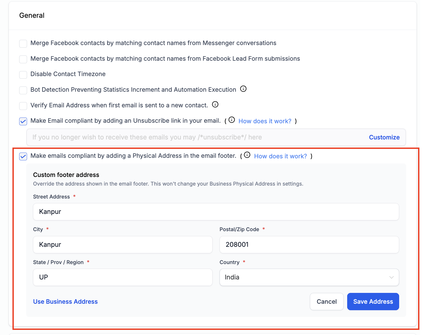Click the Save Address button
This screenshot has width=424, height=335.
click(373, 302)
